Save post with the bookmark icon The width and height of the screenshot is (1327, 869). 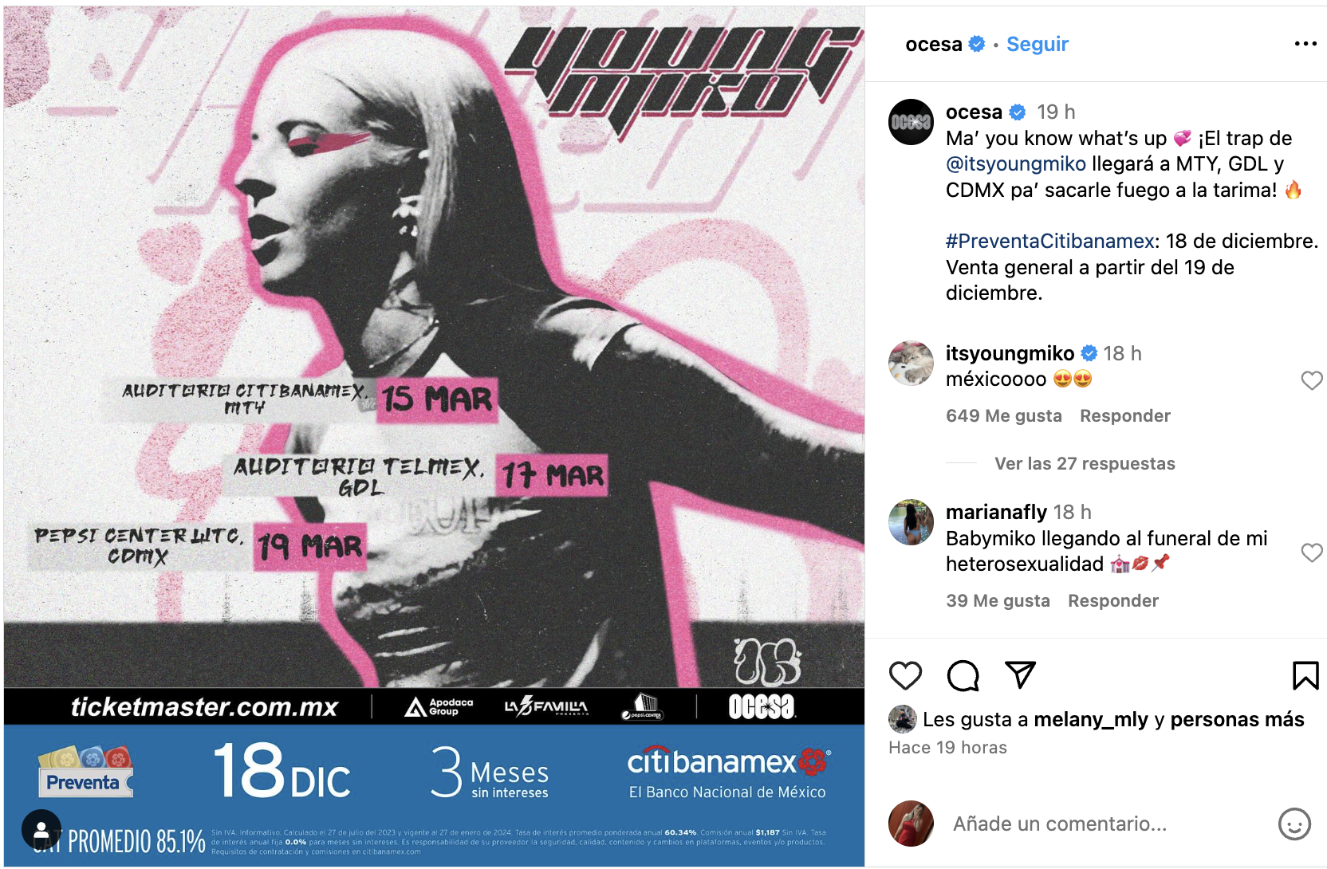pos(1305,676)
